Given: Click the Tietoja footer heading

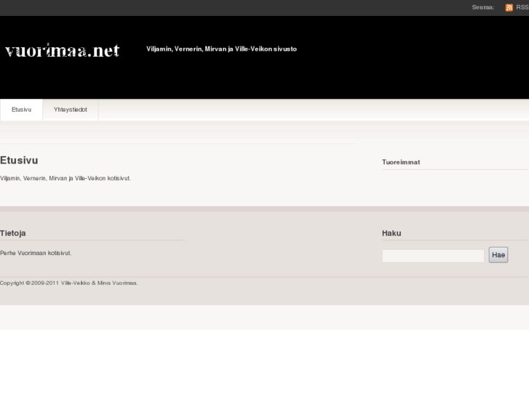Looking at the screenshot, I should (x=13, y=233).
